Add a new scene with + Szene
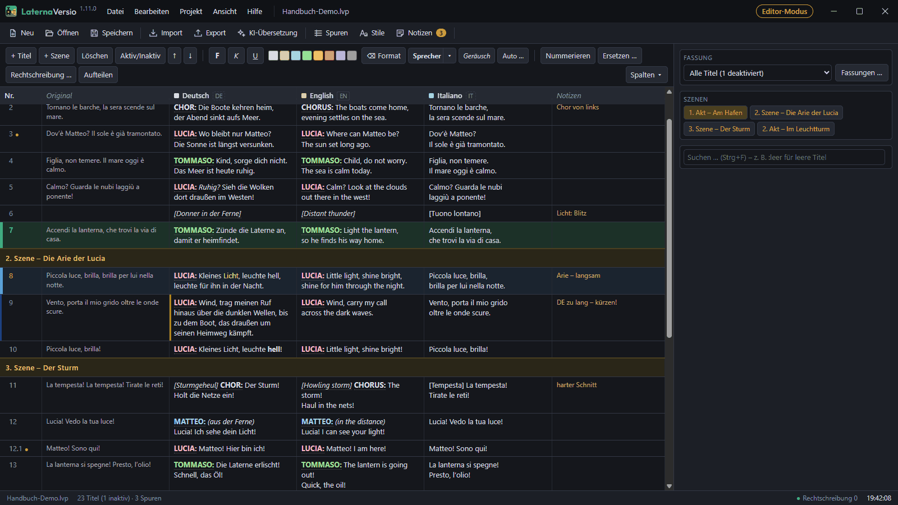 tap(57, 56)
